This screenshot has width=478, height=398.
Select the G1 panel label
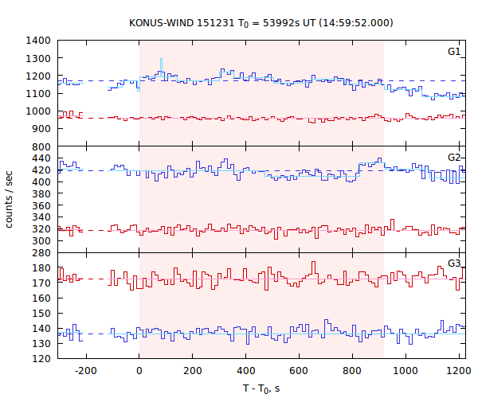[x=454, y=52]
